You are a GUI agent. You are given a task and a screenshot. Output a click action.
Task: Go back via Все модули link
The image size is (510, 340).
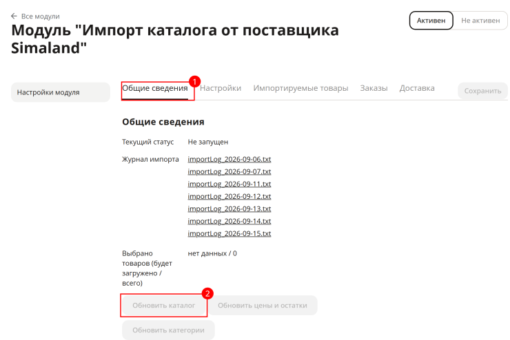tap(41, 17)
